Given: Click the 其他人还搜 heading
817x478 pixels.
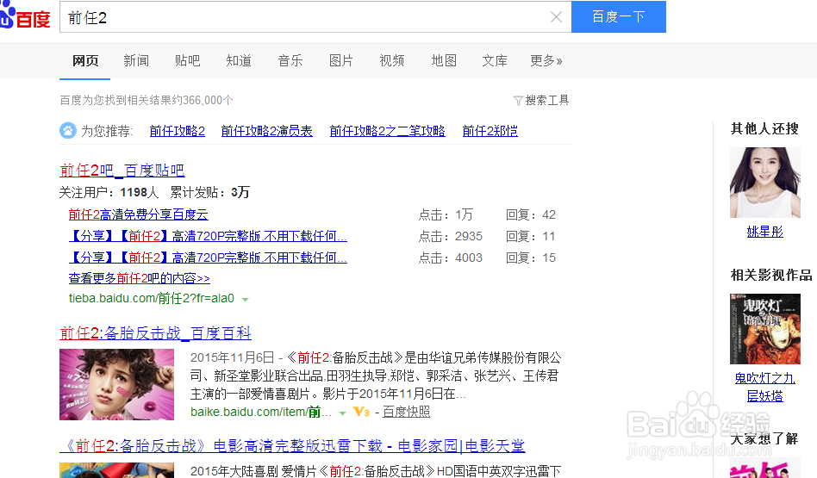Looking at the screenshot, I should 764,128.
